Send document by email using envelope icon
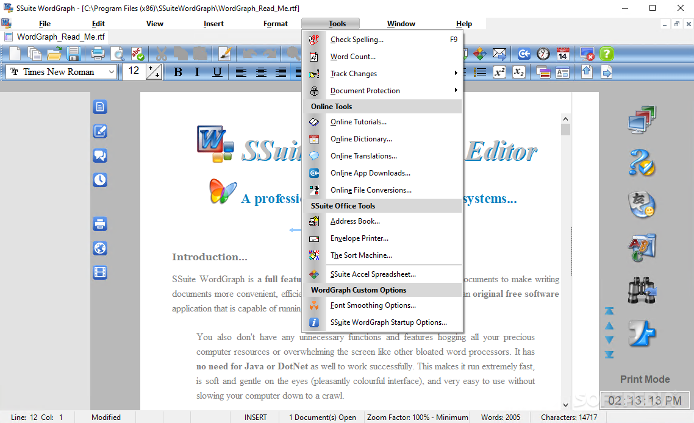694x423 pixels. (x=499, y=54)
